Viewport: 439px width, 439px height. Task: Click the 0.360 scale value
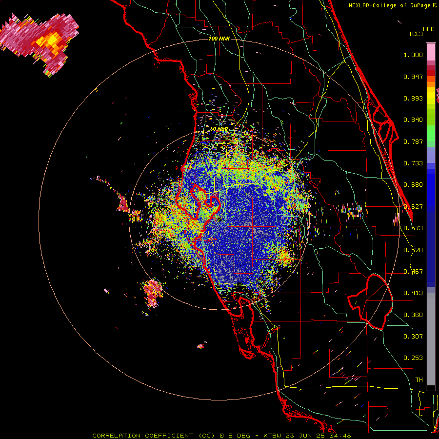point(413,315)
